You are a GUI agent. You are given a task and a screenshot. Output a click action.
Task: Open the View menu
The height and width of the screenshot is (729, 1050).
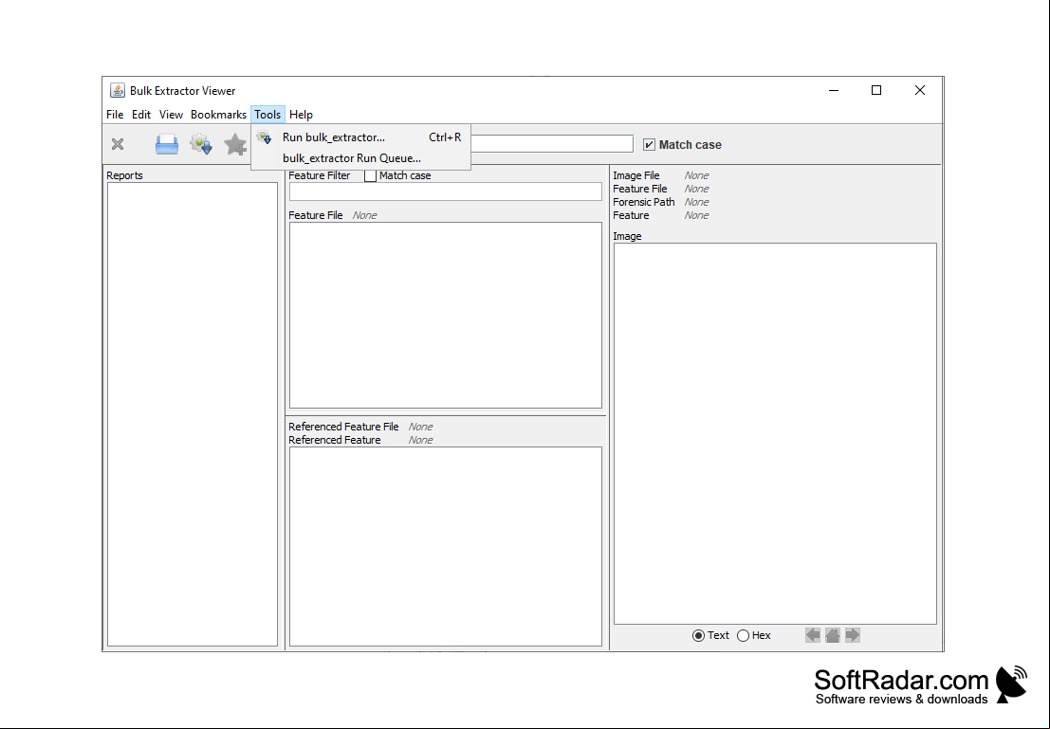[171, 115]
